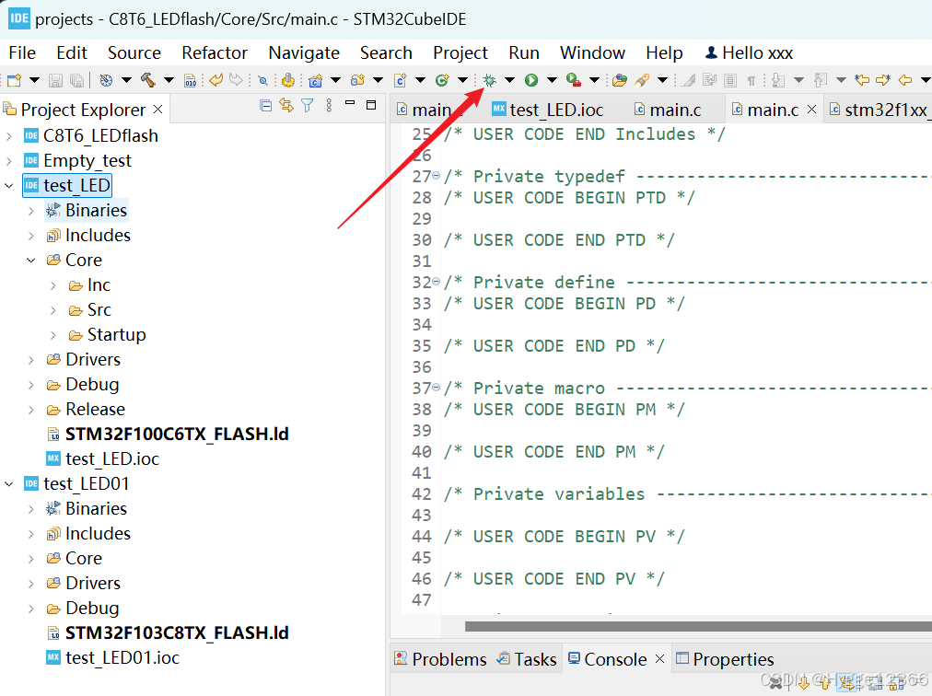Open Project Explorer filter funnel icon

point(308,106)
